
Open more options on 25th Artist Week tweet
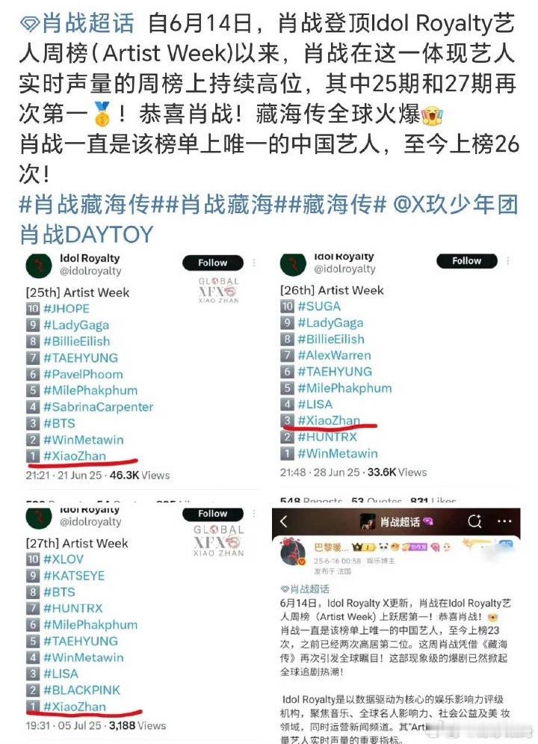point(254,262)
